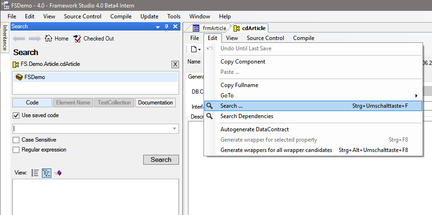Open the main File menu
The width and height of the screenshot is (432, 215).
click(12, 16)
